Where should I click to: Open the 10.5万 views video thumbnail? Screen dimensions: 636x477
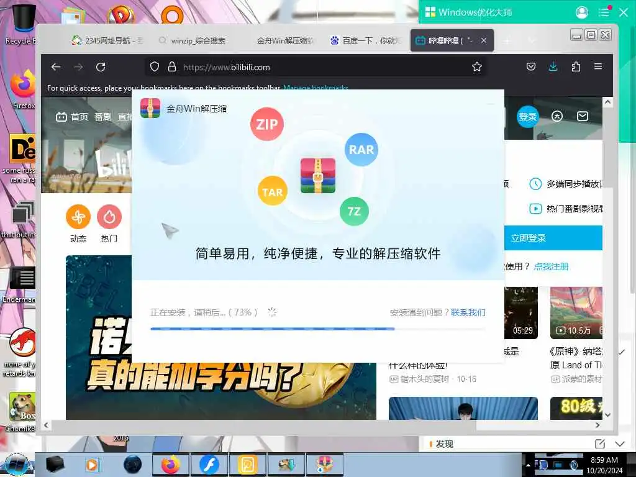576,312
